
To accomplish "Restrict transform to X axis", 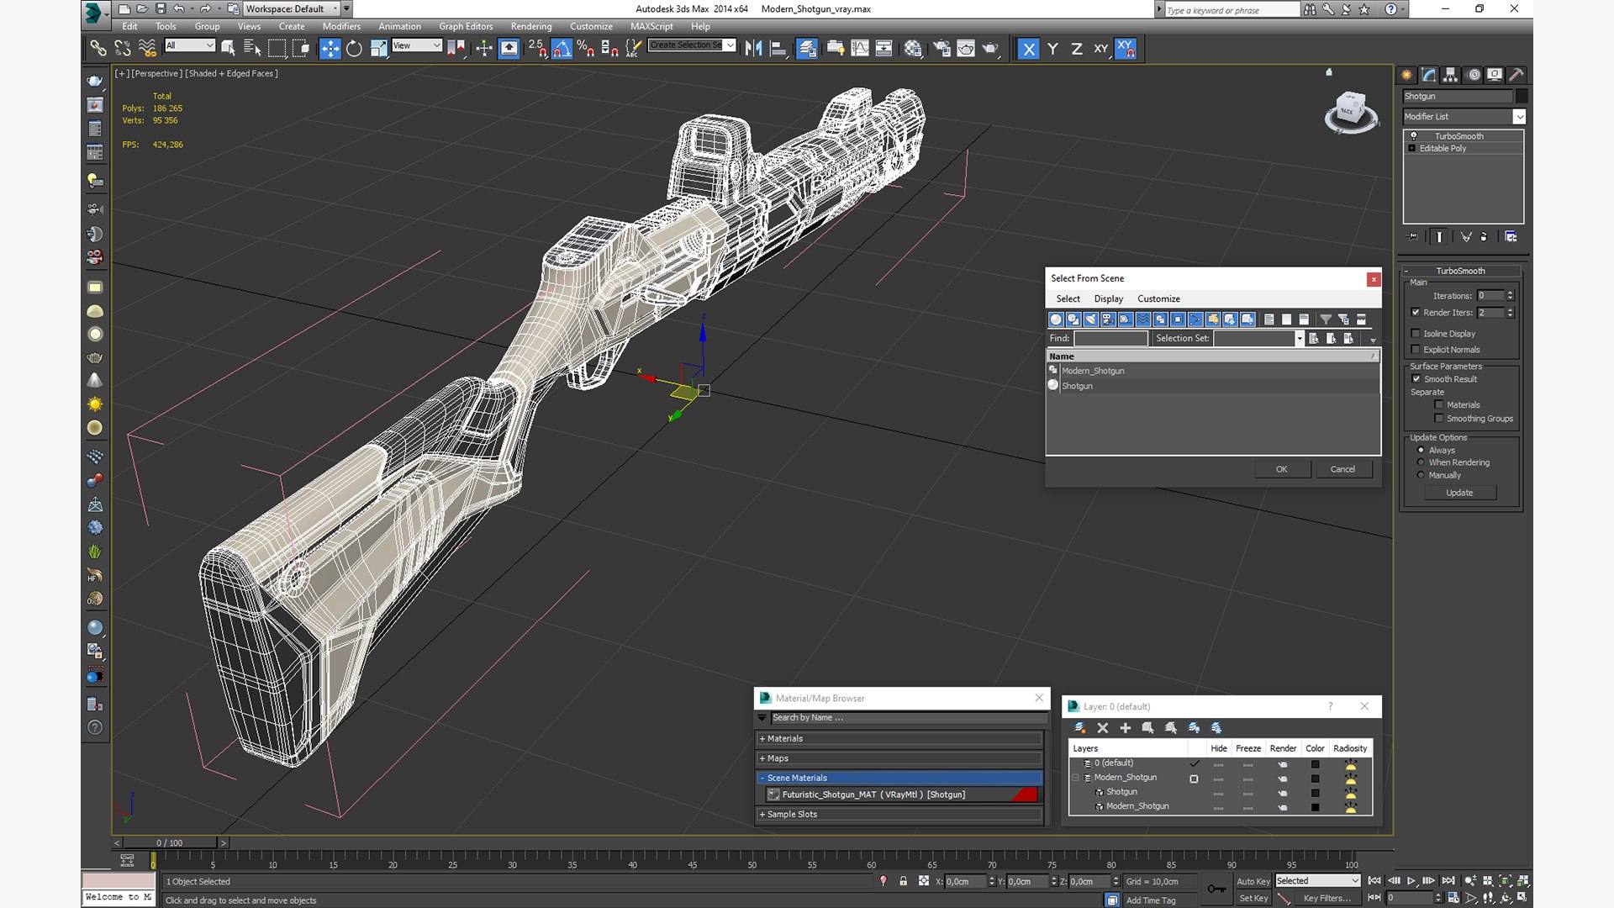I will click(x=1028, y=49).
